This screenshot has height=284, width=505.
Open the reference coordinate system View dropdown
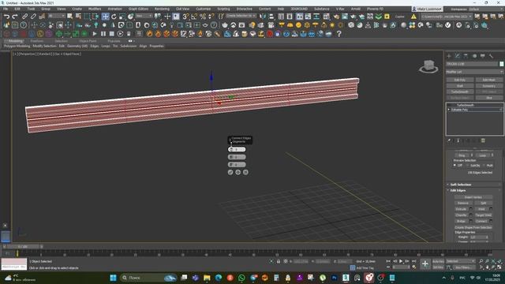144,16
